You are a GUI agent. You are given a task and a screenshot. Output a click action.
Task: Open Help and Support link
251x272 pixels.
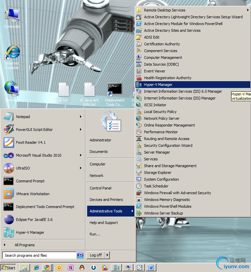click(x=104, y=223)
